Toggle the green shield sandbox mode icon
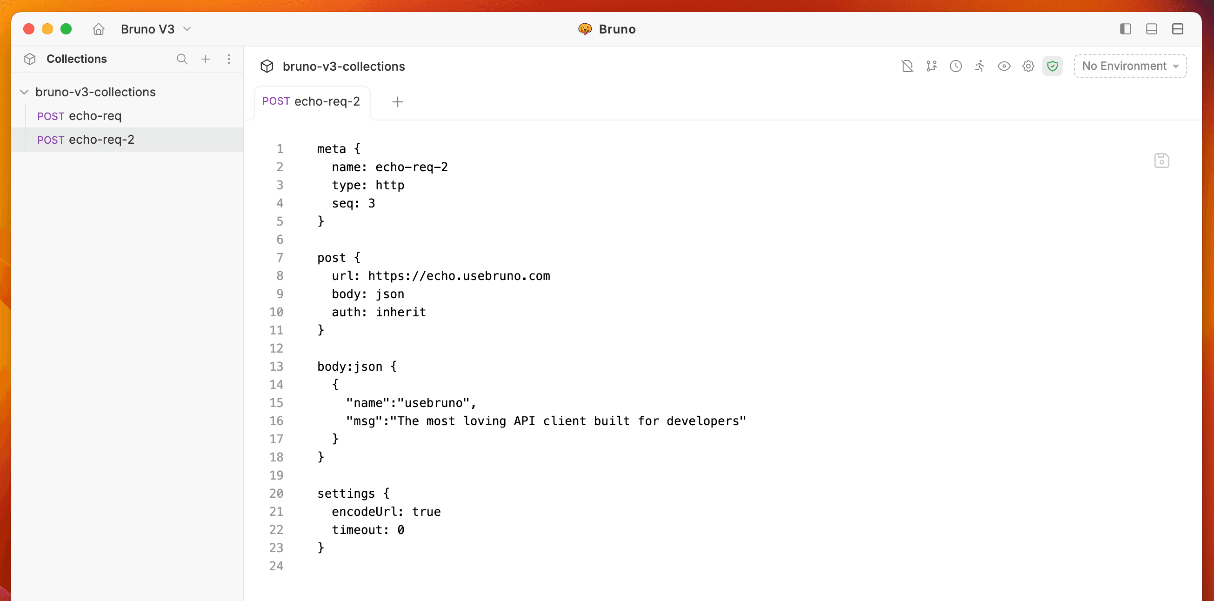1214x601 pixels. [1052, 66]
